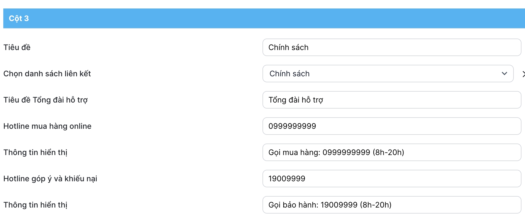Click the field showing Gọi bảo hành text
The width and height of the screenshot is (525, 216).
[x=391, y=205]
